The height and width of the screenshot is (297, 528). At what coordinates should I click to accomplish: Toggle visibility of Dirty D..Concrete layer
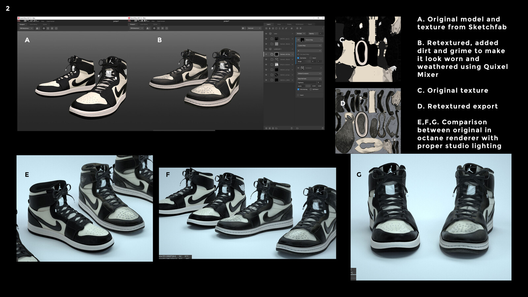click(266, 65)
